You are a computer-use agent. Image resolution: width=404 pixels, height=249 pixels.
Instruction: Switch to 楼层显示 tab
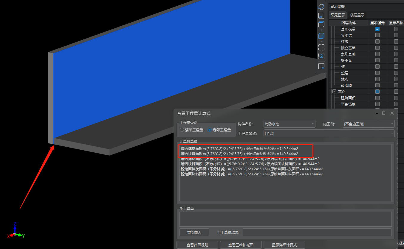tap(357, 15)
